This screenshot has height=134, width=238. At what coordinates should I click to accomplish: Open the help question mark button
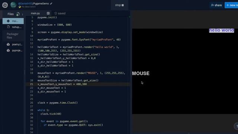pyautogui.click(x=237, y=126)
